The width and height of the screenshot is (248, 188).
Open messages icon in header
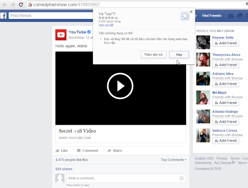[239, 16]
